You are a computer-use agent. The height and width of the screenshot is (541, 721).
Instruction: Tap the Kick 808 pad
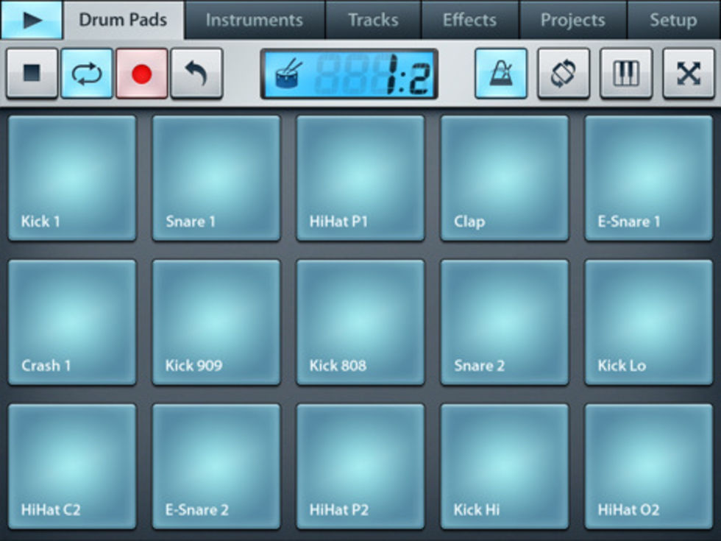[x=360, y=322]
